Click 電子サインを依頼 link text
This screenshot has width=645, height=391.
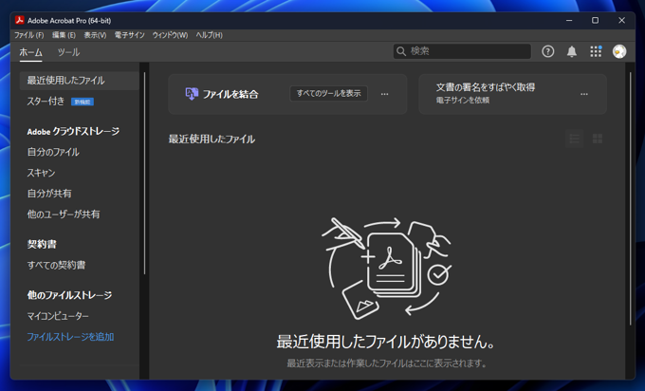point(463,100)
